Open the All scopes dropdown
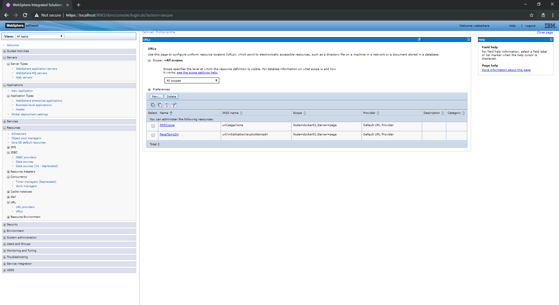Screen dimensions: 559x305 pos(192,80)
